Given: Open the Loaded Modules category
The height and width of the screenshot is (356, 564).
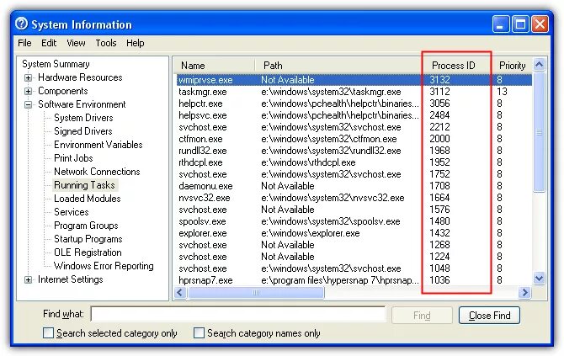Looking at the screenshot, I should pos(88,199).
